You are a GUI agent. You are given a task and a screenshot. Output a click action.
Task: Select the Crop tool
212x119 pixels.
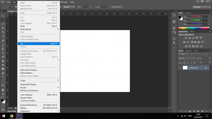(x=3, y=32)
